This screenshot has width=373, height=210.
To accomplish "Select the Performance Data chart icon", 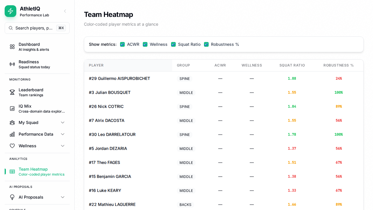I will point(12,134).
